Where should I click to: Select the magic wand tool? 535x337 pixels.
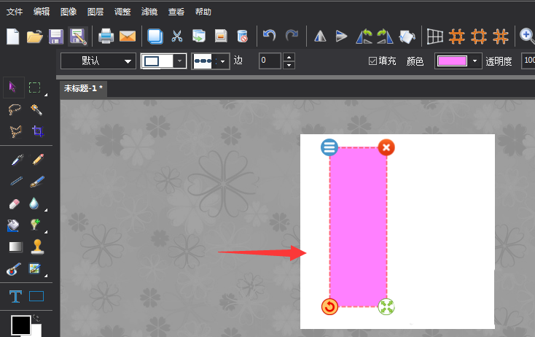tap(36, 109)
